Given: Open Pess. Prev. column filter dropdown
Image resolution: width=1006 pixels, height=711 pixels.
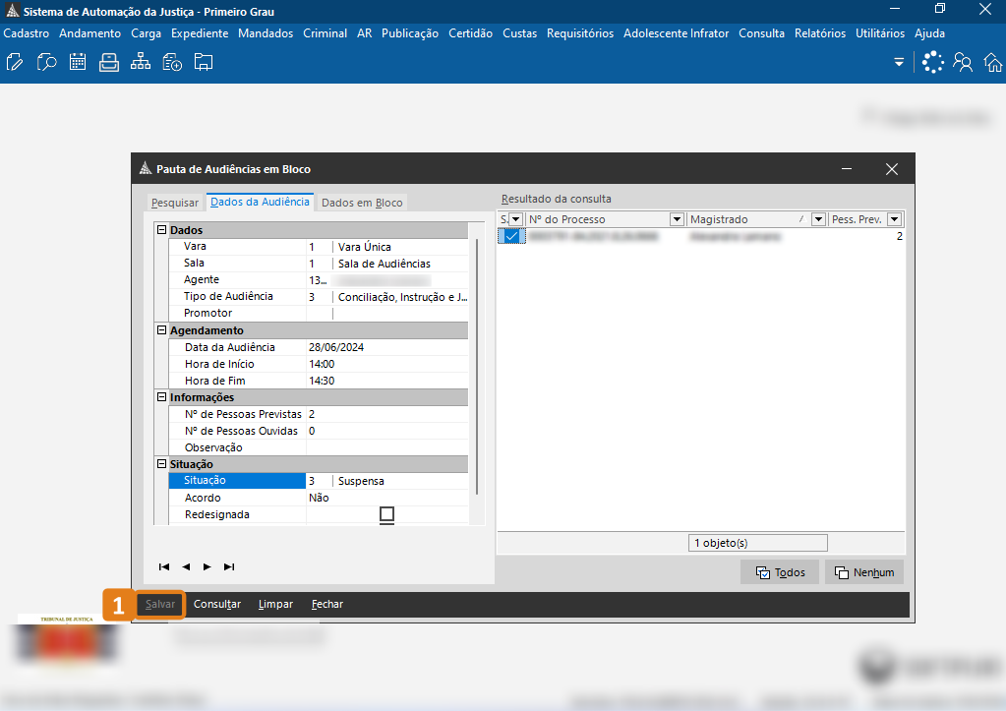Looking at the screenshot, I should tap(894, 219).
